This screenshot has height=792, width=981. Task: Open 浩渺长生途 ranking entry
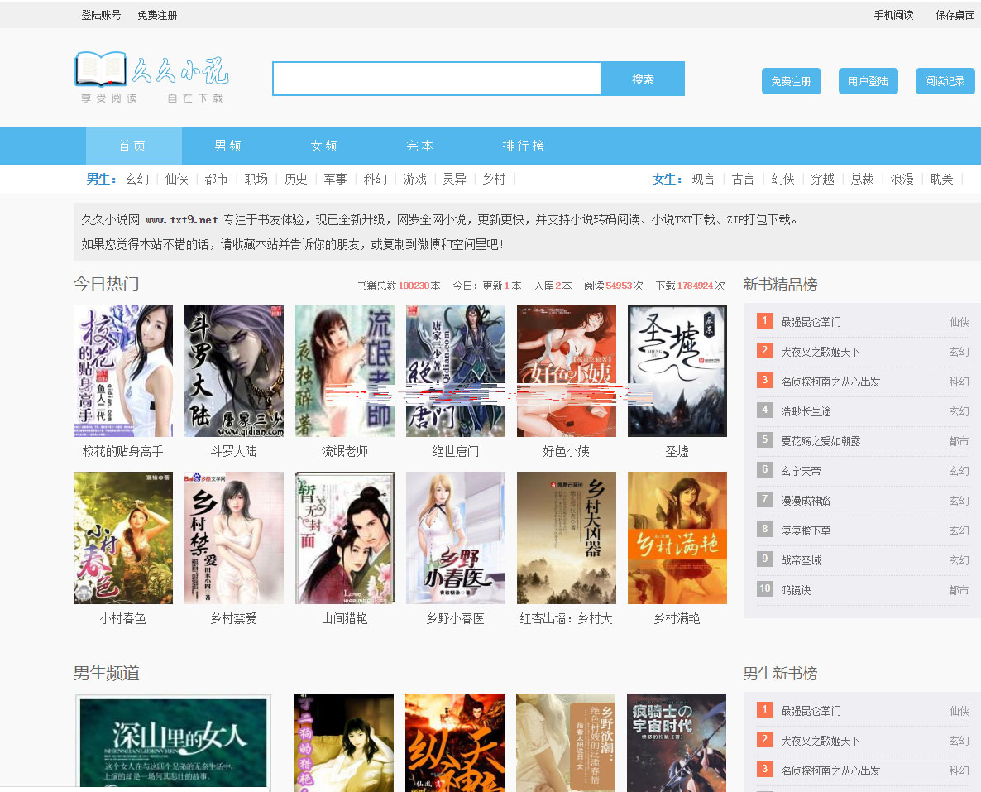point(806,411)
